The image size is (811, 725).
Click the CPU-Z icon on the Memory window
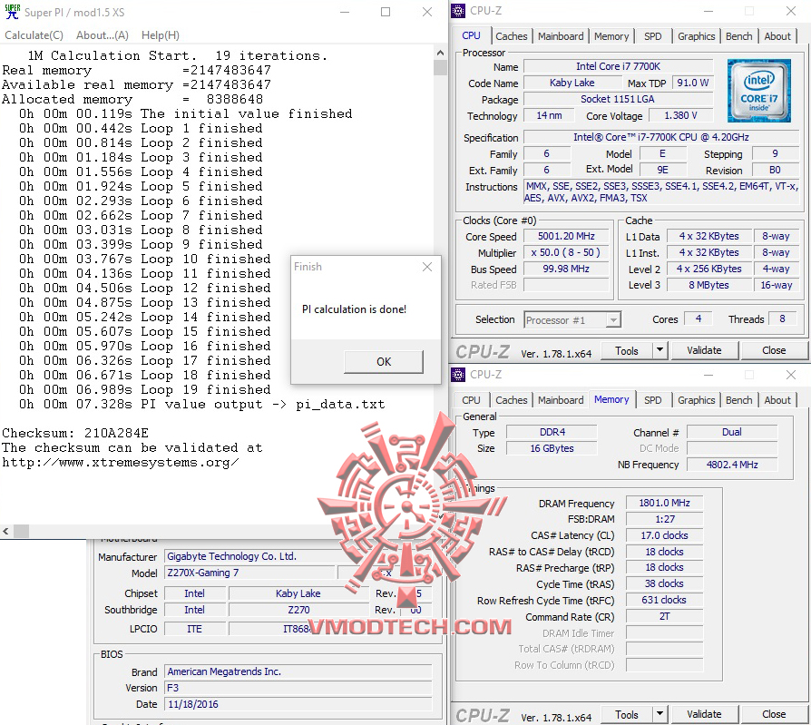click(458, 374)
